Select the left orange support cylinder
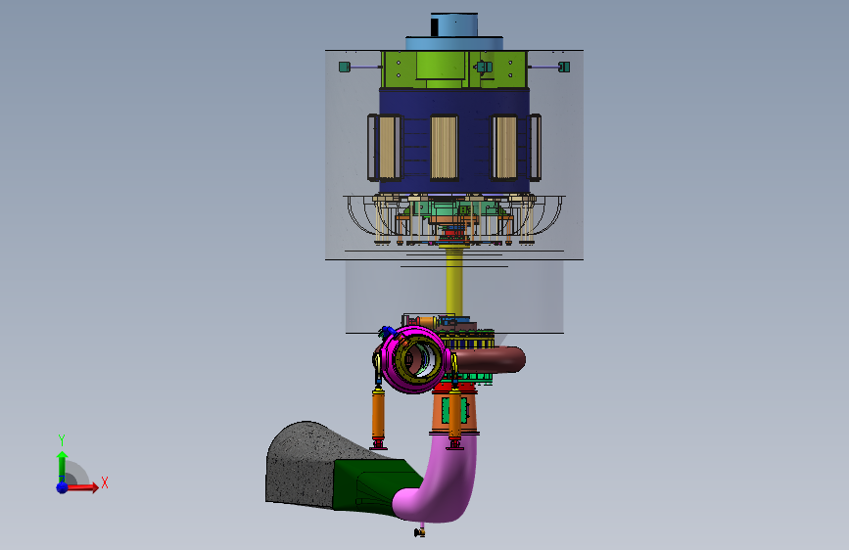 [x=378, y=414]
